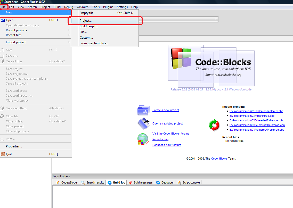Expand the Import project submenu
The image size is (293, 208).
coord(36,42)
